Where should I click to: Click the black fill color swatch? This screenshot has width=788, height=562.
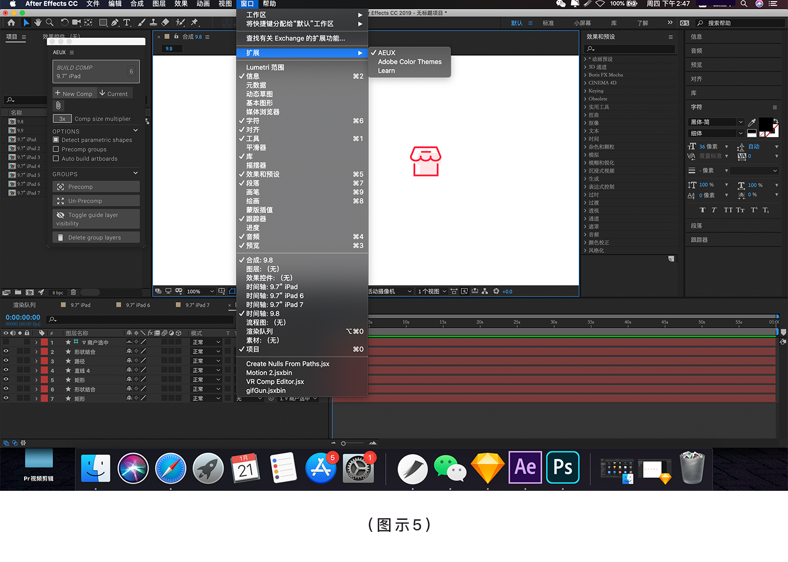765,124
